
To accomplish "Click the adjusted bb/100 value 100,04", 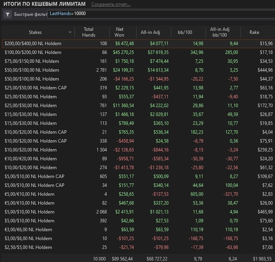I will (232, 185).
